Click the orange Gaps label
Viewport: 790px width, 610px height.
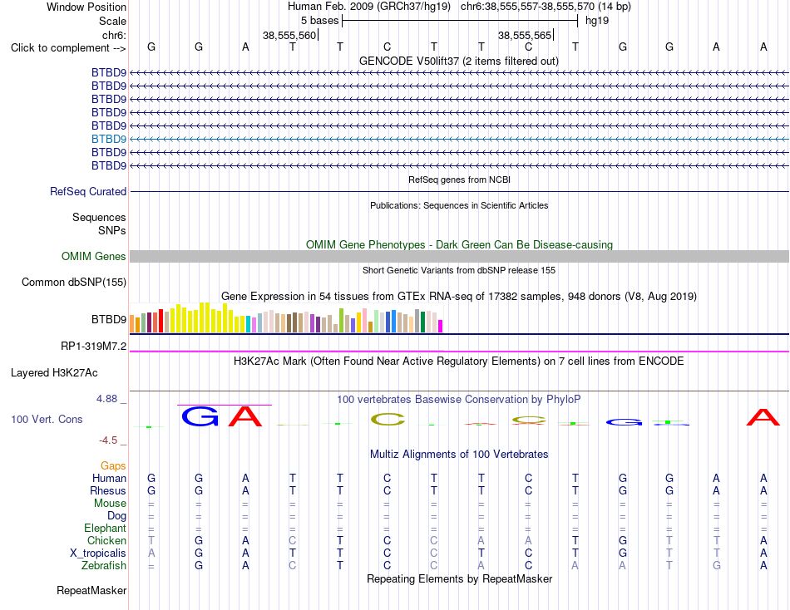point(113,466)
